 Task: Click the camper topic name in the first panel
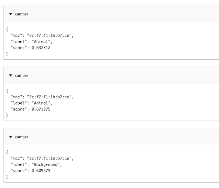[x=22, y=14]
